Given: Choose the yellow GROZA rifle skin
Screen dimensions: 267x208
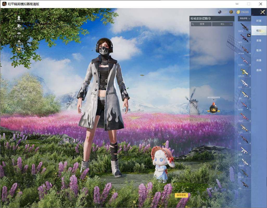Looking at the screenshot, I should (x=244, y=71).
